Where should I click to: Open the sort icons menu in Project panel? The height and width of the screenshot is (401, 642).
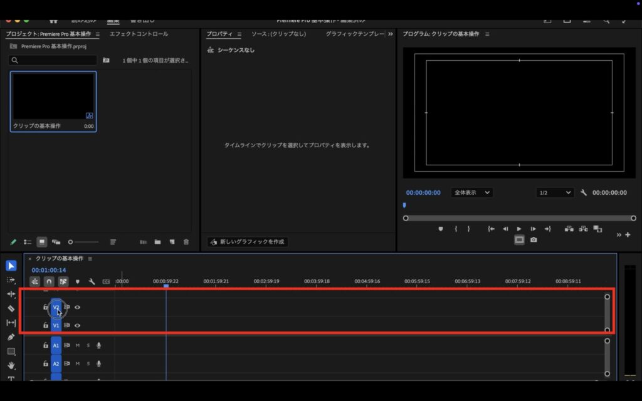(x=113, y=242)
